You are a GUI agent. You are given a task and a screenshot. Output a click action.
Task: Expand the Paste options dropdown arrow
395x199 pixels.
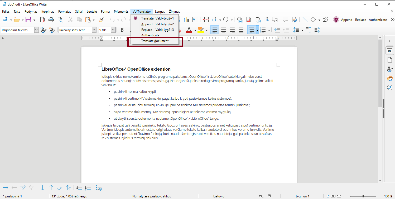click(94, 20)
